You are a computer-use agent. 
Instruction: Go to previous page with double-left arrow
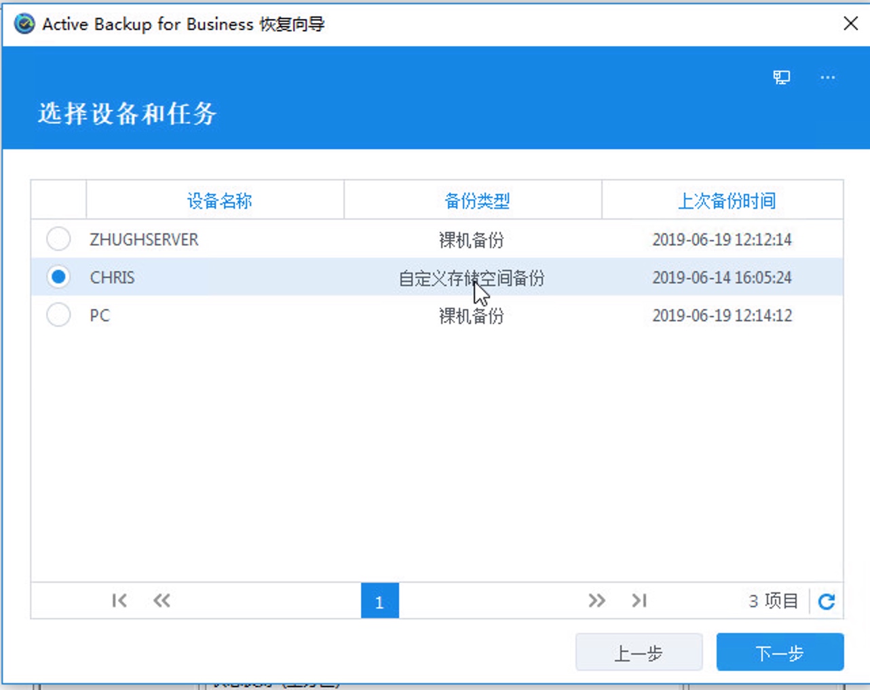point(162,601)
